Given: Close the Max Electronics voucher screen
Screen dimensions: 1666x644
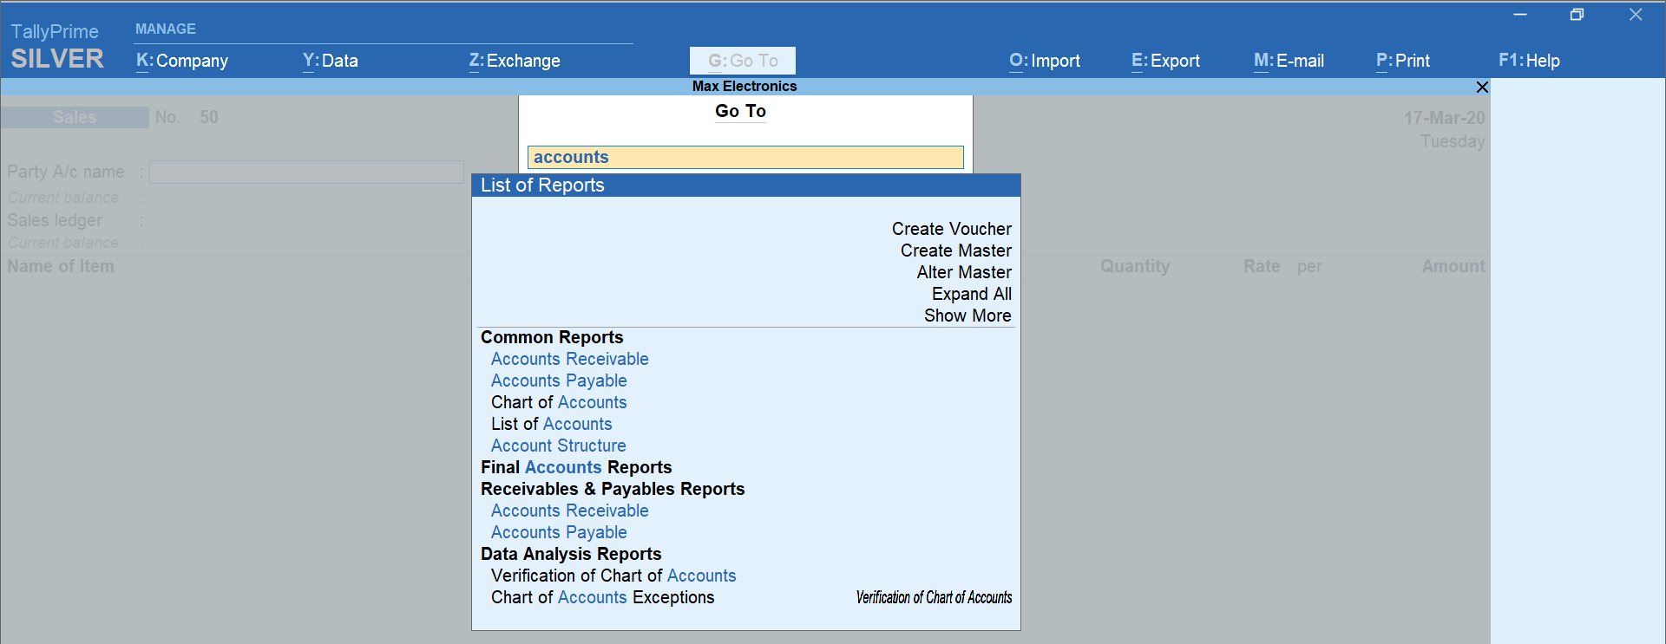Looking at the screenshot, I should click(1482, 87).
